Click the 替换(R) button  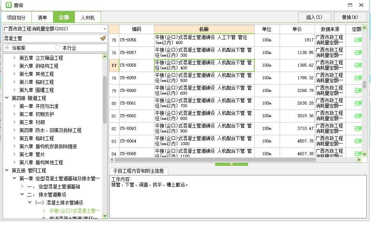coord(350,17)
